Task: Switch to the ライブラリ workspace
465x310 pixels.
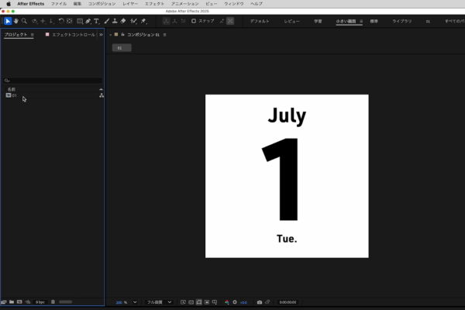Action: [401, 22]
